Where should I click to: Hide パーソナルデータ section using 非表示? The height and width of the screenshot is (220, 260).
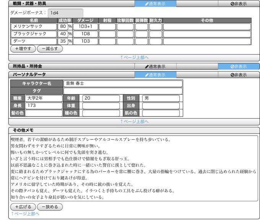point(239,75)
